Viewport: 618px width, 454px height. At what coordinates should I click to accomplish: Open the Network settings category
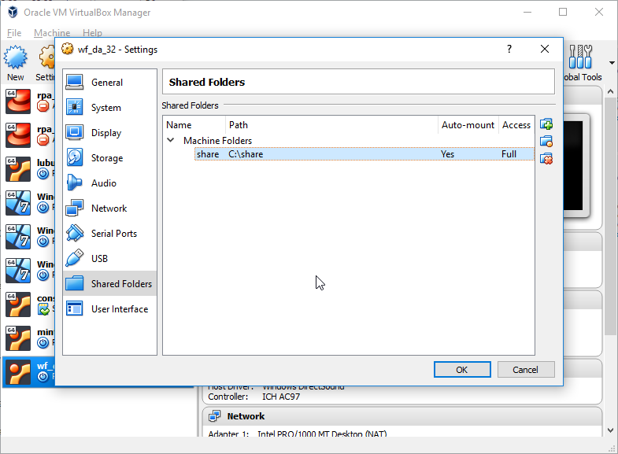point(109,209)
